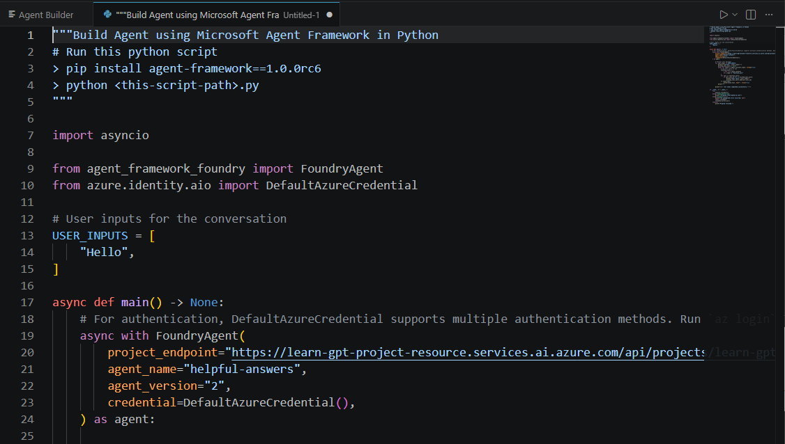Click line number 13 in gutter
785x444 pixels.
pos(27,235)
